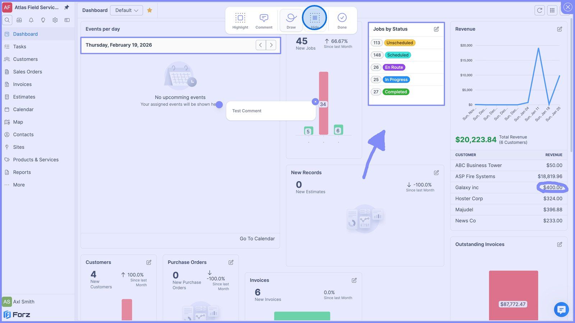Toggle the sidebar pin icon
Screen dimensions: 575x323
tap(66, 7)
